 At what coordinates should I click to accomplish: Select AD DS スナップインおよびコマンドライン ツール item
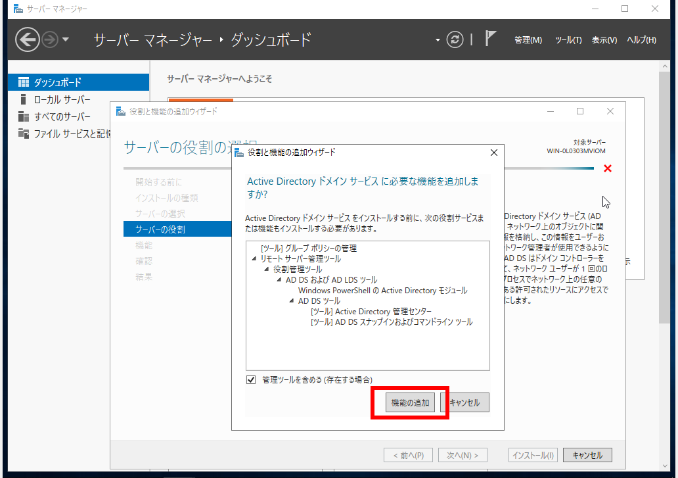[x=392, y=322]
